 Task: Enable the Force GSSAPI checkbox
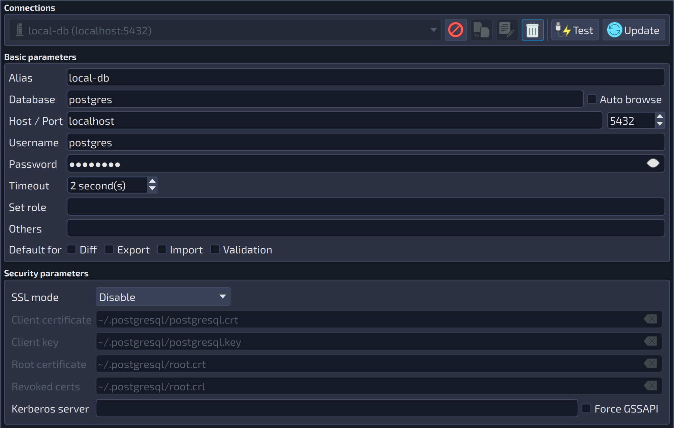tap(586, 408)
